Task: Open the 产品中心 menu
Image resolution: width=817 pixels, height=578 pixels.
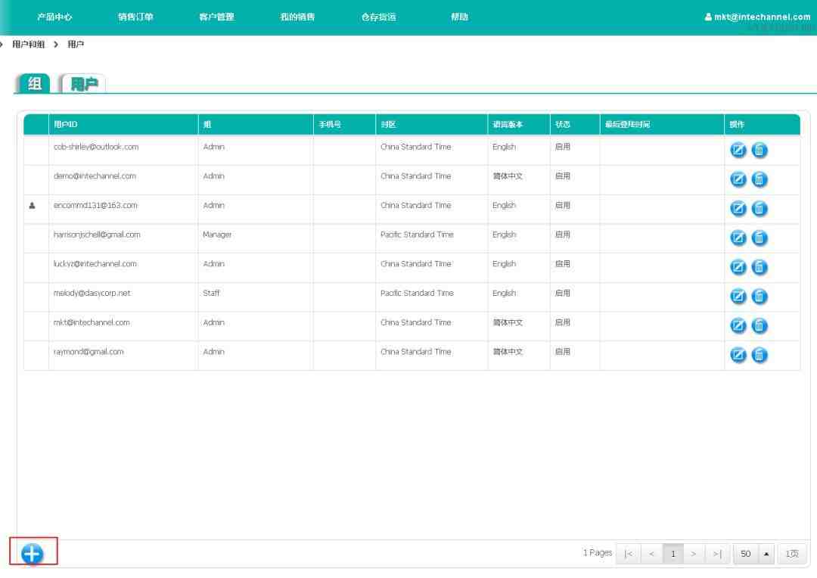Action: [x=54, y=17]
